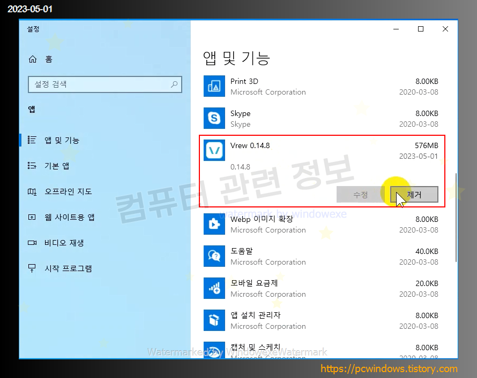
Task: Click the search magnifier icon
Action: [x=174, y=84]
